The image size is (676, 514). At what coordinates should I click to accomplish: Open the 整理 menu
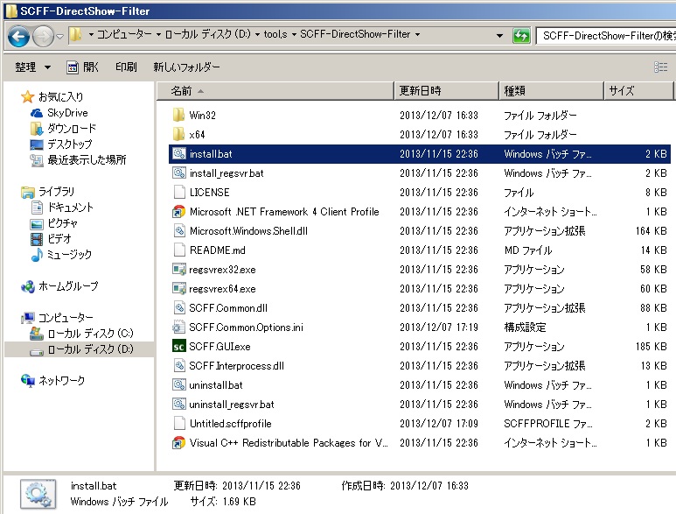coord(32,67)
